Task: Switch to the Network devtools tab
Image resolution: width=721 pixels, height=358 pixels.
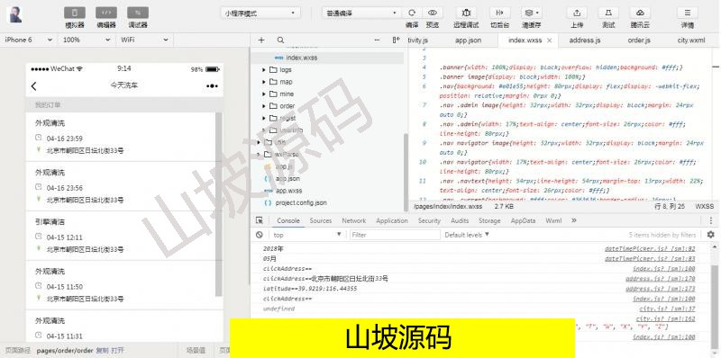Action: pos(353,220)
